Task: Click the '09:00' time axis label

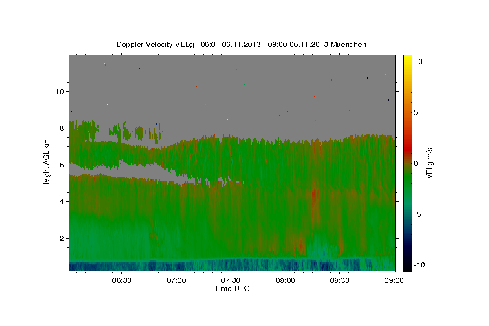Action: pyautogui.click(x=394, y=280)
